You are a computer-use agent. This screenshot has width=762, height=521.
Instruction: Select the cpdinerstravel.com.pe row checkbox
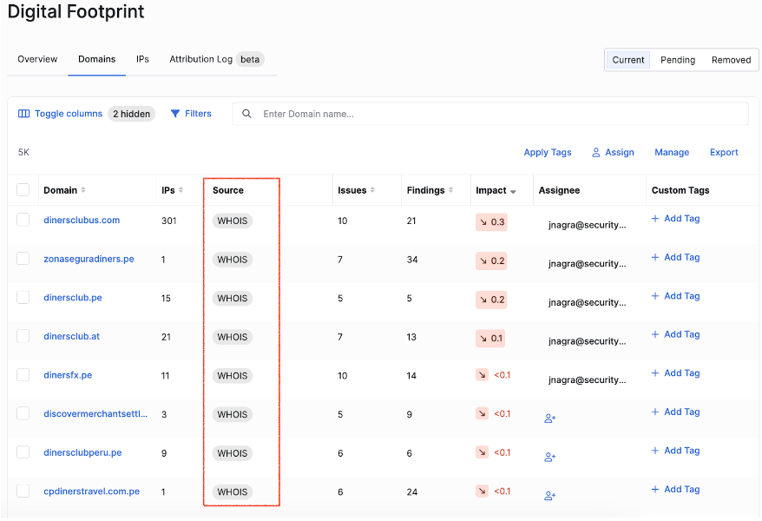click(x=23, y=491)
